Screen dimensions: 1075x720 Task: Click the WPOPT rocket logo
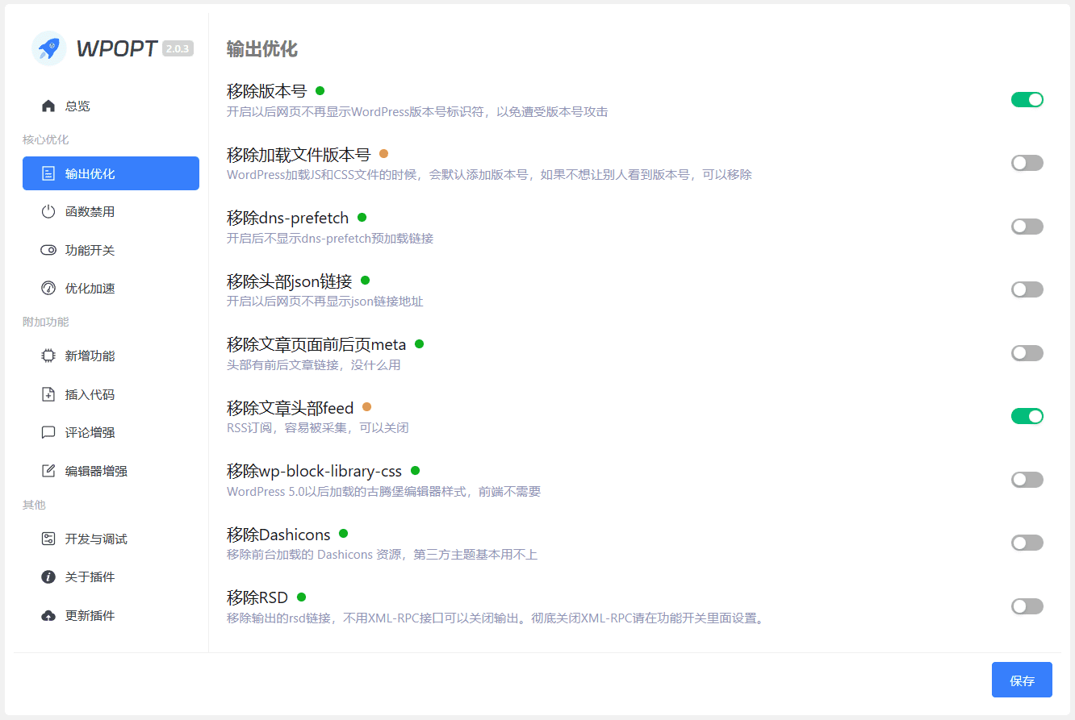click(49, 48)
